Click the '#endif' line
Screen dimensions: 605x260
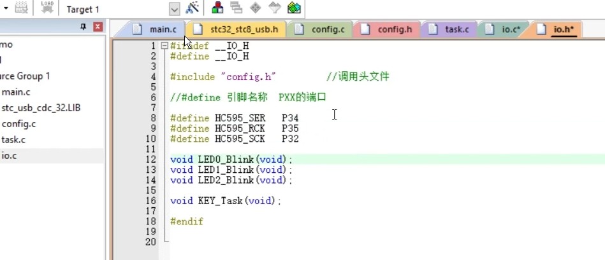187,221
